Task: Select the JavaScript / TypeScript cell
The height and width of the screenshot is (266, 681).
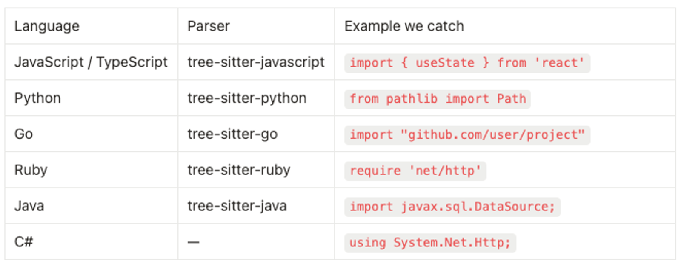Action: 91,62
